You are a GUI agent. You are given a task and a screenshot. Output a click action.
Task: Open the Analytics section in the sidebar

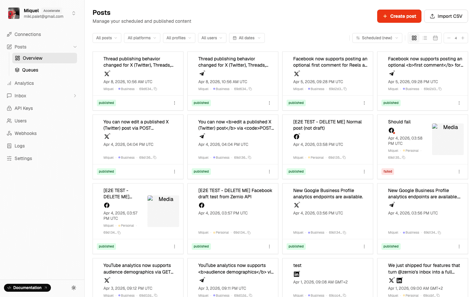24,83
